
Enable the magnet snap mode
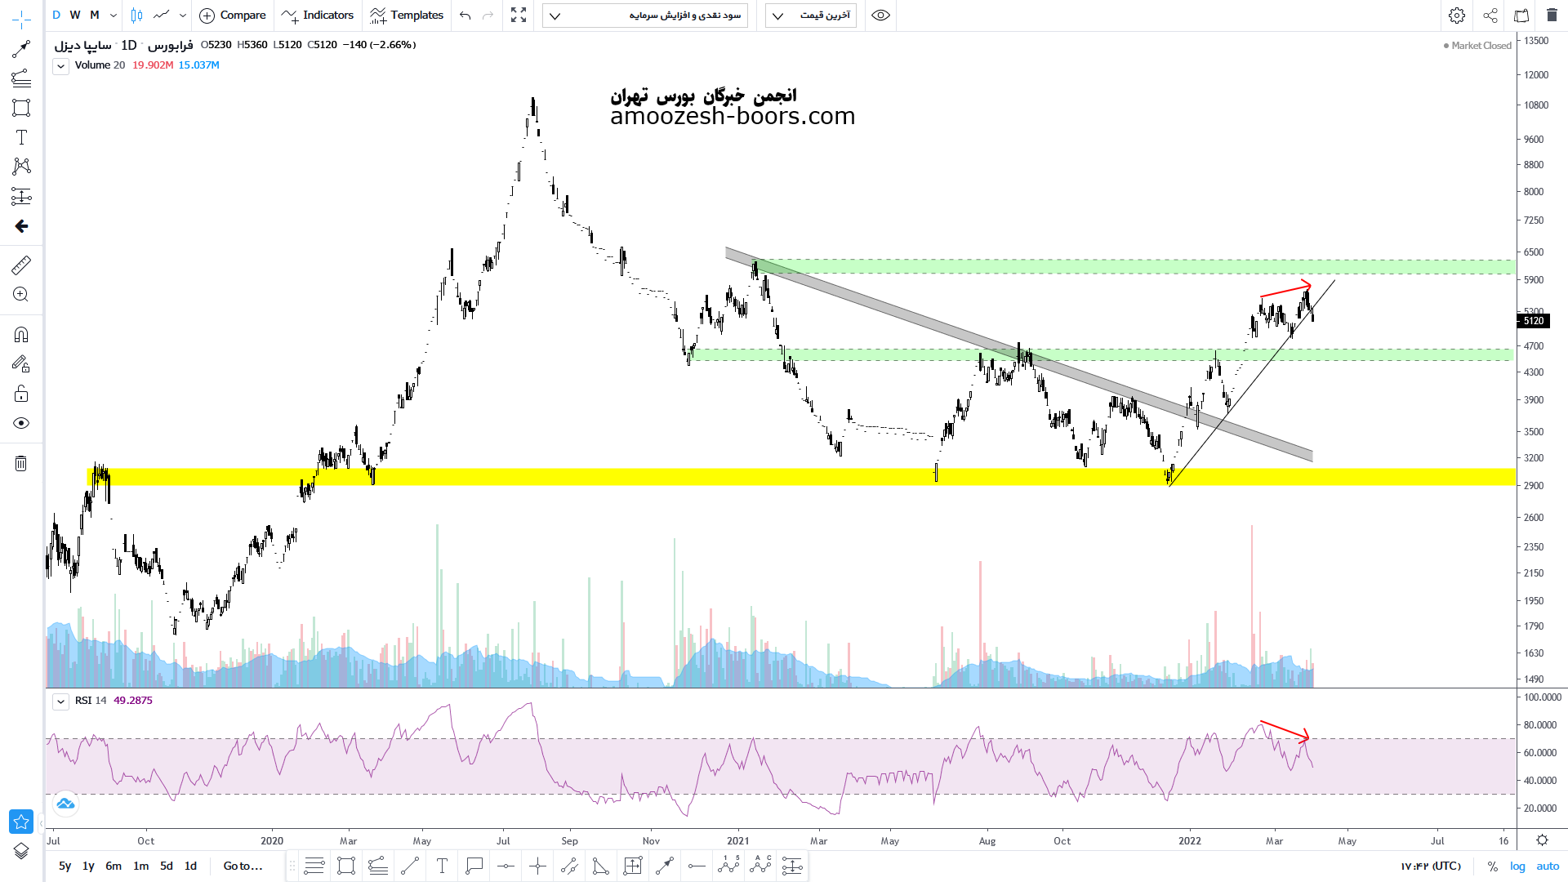[21, 335]
